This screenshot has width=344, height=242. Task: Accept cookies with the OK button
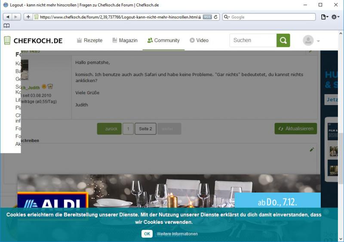click(x=147, y=234)
